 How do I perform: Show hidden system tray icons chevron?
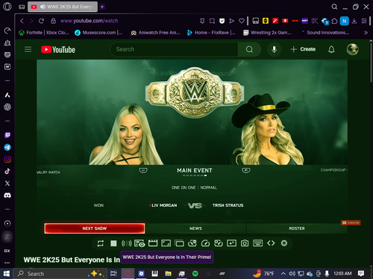[x=283, y=274]
